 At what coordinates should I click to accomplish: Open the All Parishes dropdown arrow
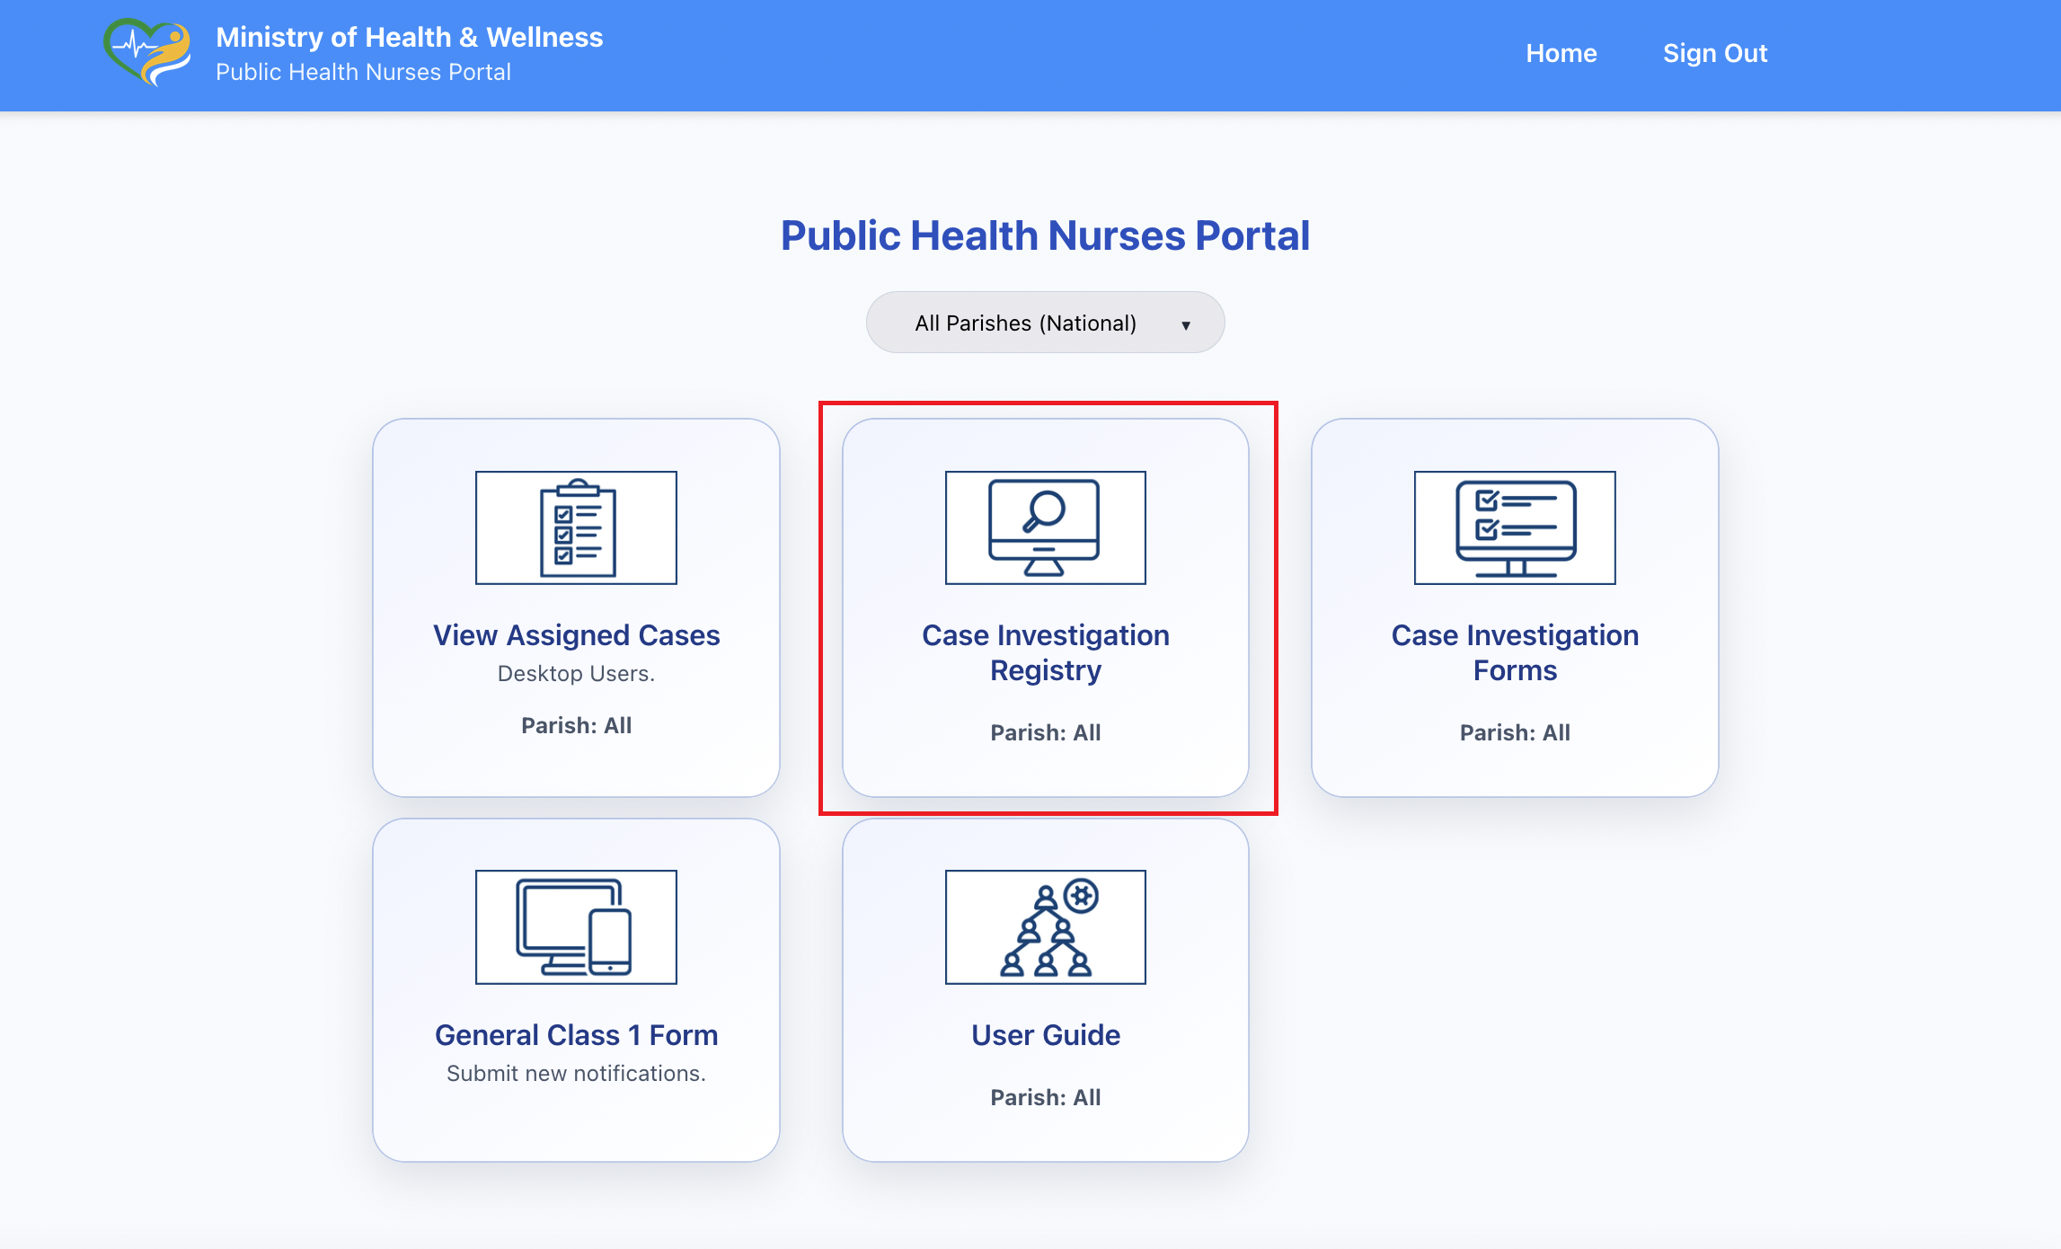pos(1186,324)
